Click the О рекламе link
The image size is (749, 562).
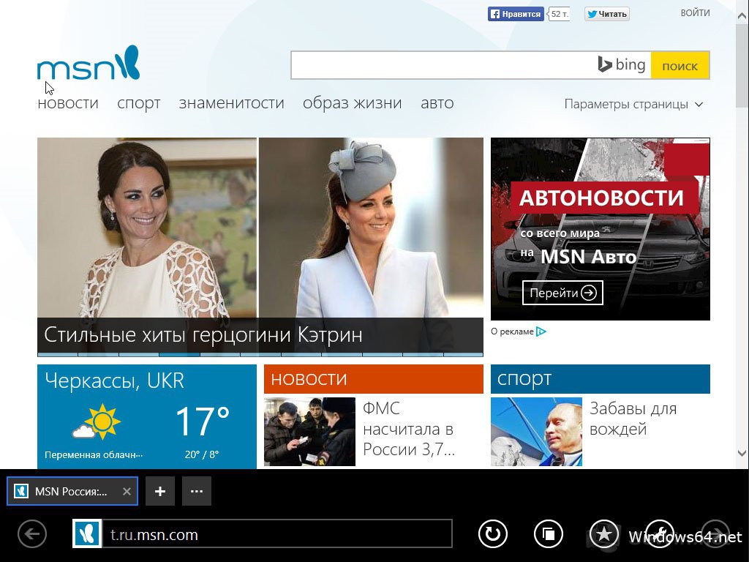tap(512, 331)
